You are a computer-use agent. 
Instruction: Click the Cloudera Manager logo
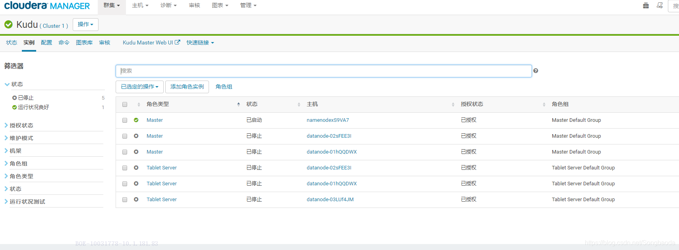pyautogui.click(x=47, y=6)
